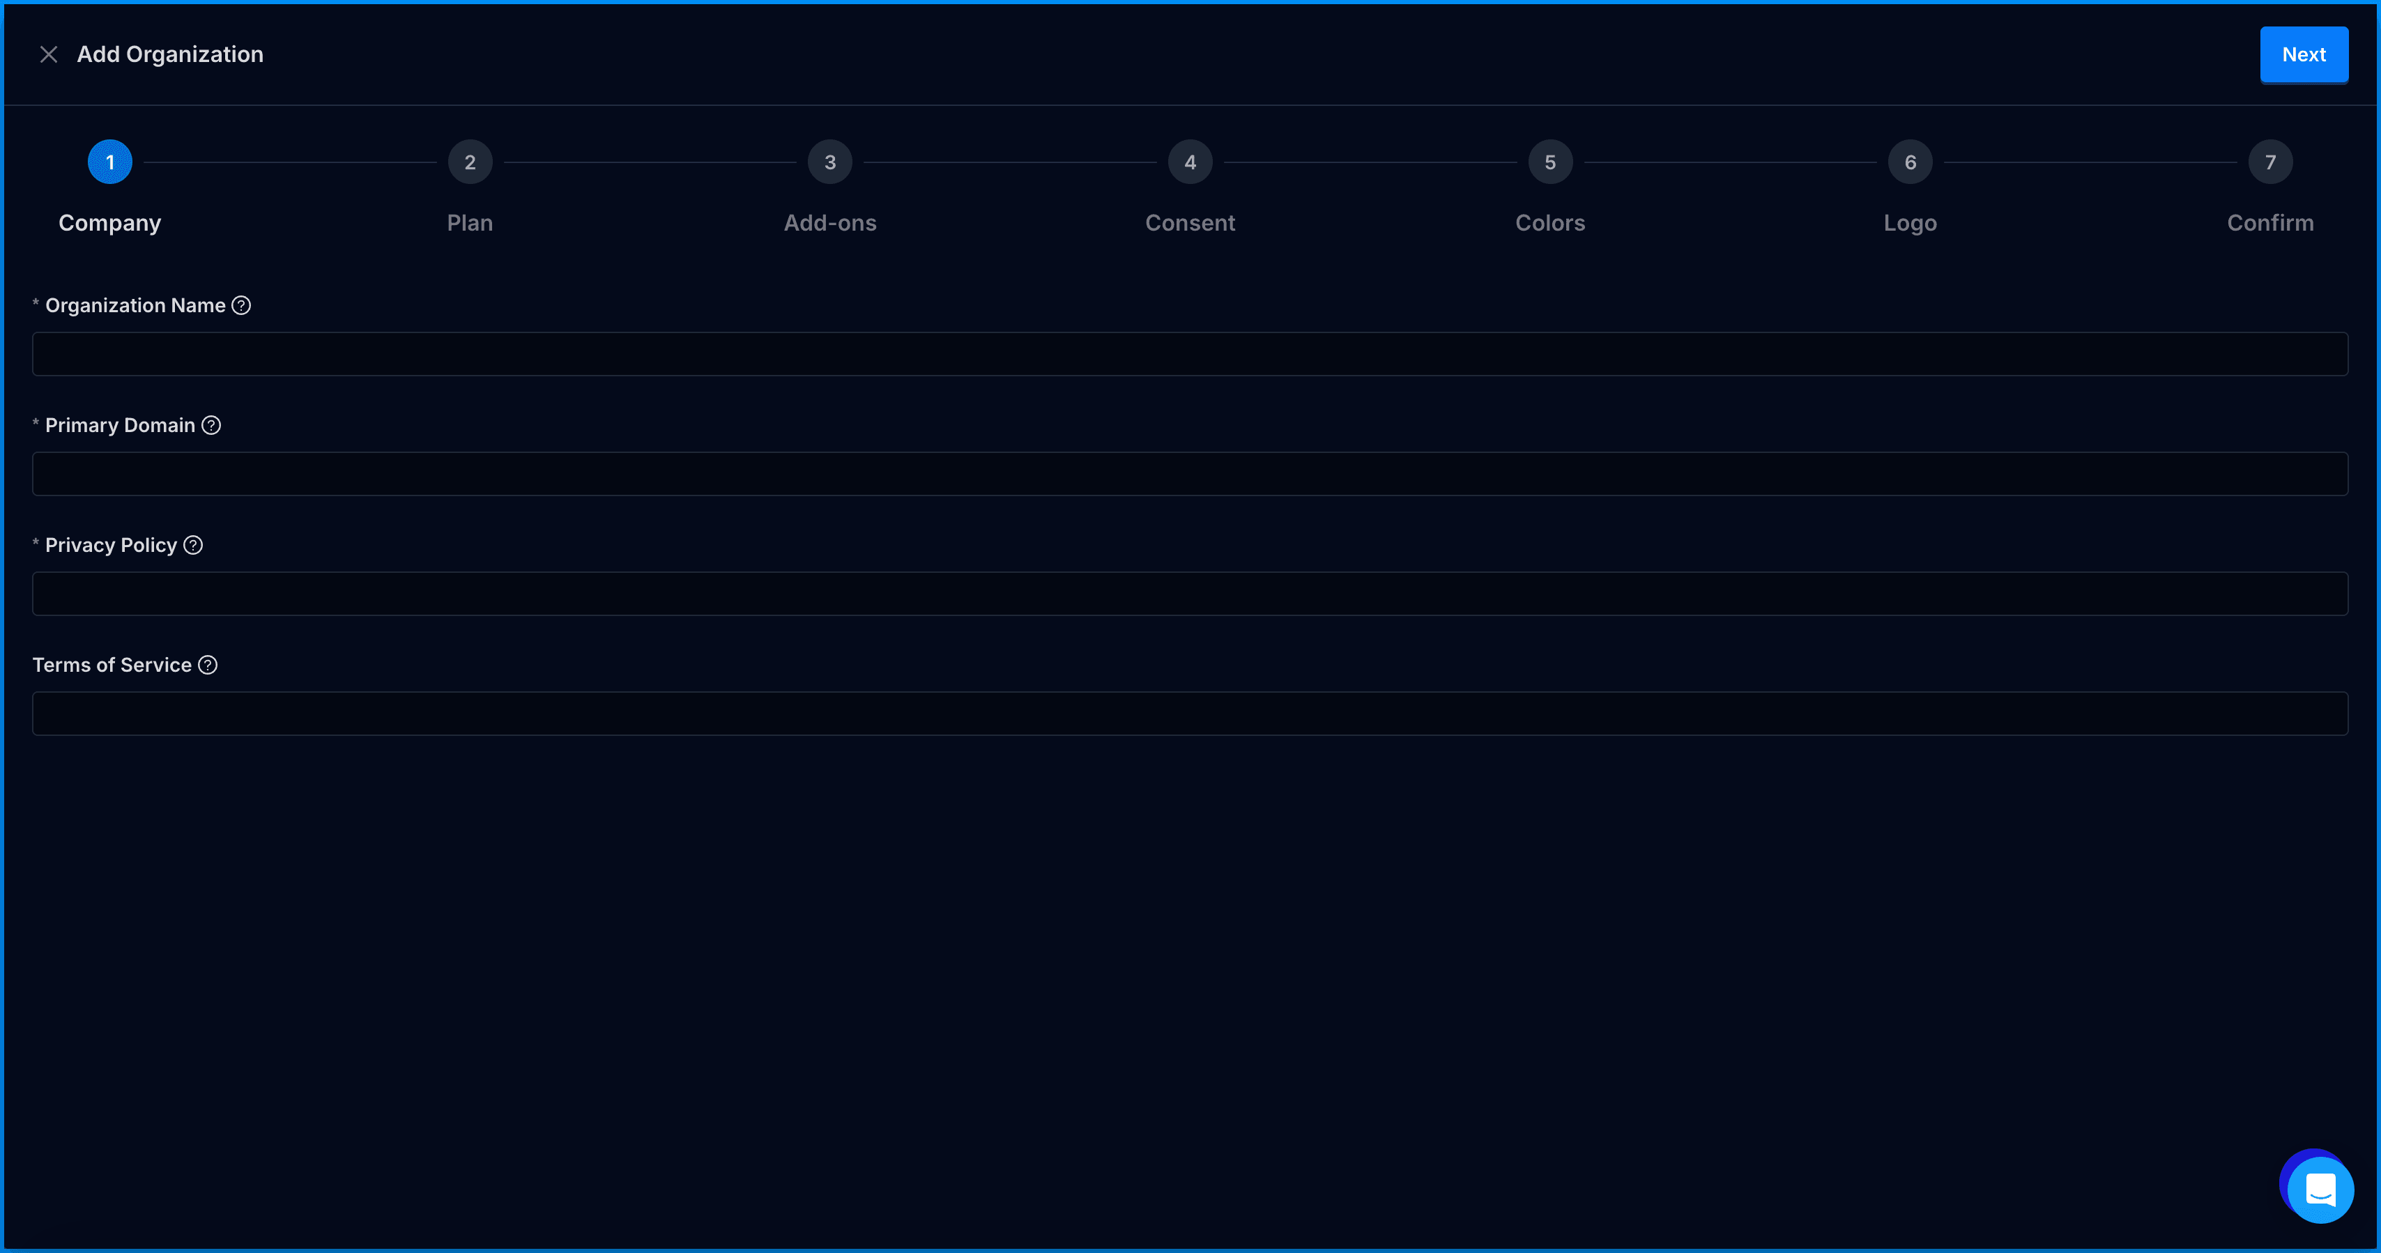The image size is (2381, 1253).
Task: Click the Privacy Policy help icon
Action: click(193, 545)
